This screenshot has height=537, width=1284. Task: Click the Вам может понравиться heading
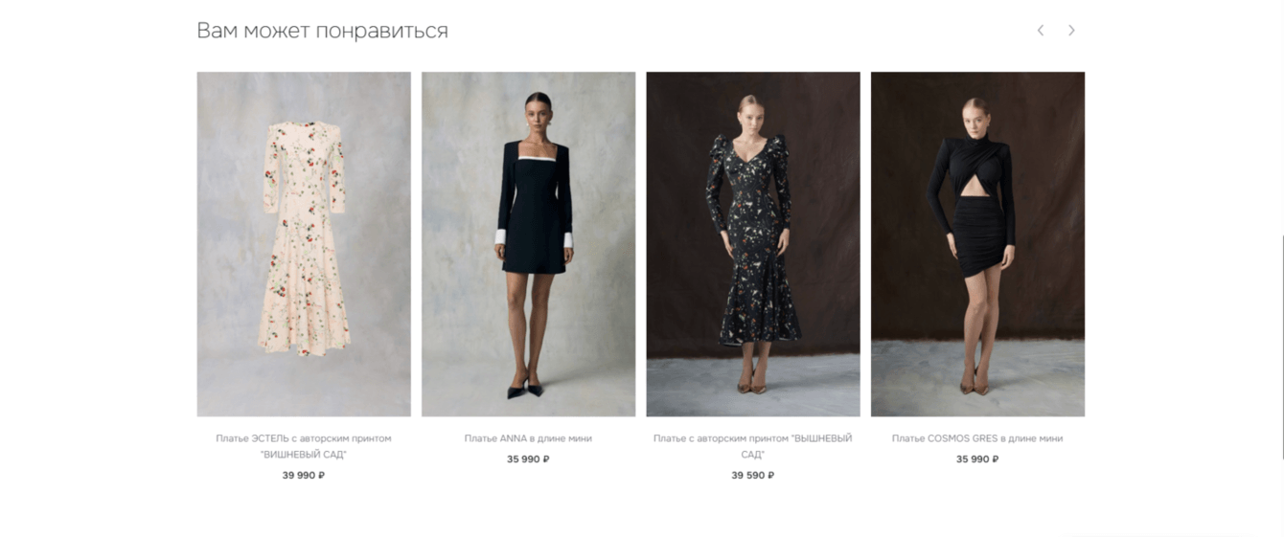tap(322, 31)
